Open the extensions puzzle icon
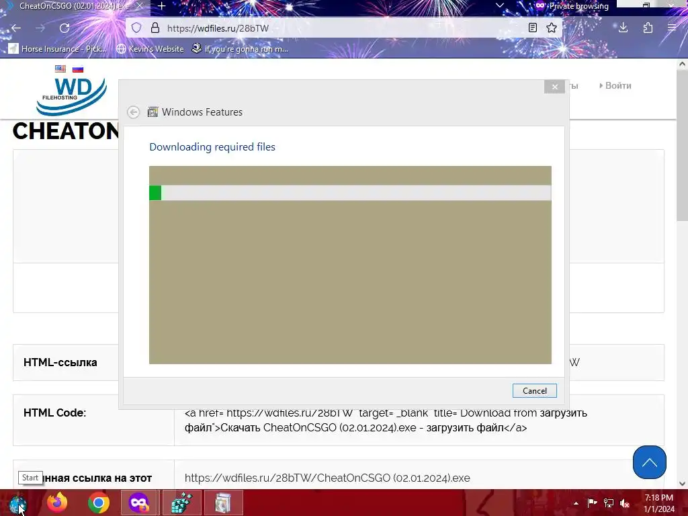This screenshot has width=688, height=516. click(x=648, y=28)
